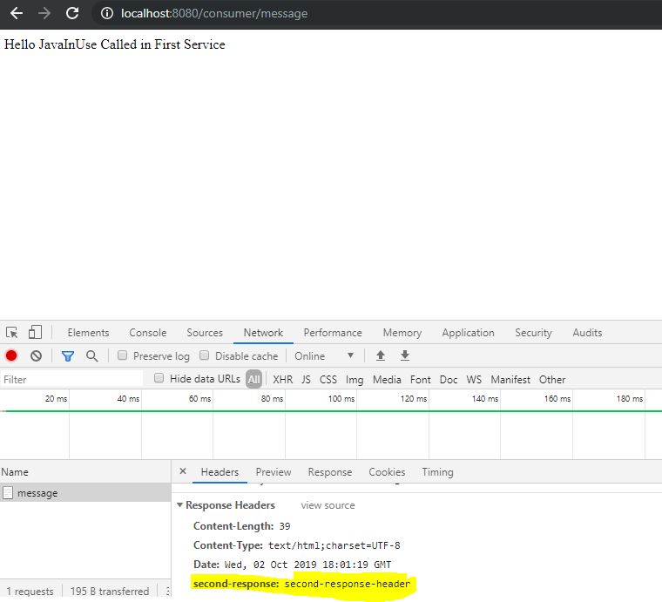Filter requests by Media type
Screen dimensions: 662x602
coord(387,380)
